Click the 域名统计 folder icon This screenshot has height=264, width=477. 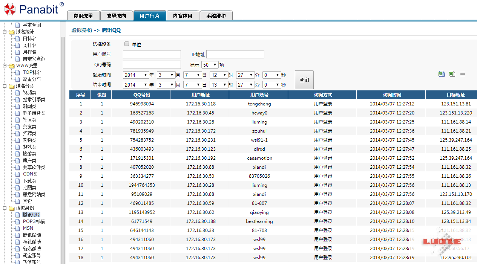pyautogui.click(x=12, y=32)
